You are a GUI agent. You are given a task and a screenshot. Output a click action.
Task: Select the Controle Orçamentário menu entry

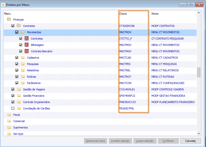point(36,102)
